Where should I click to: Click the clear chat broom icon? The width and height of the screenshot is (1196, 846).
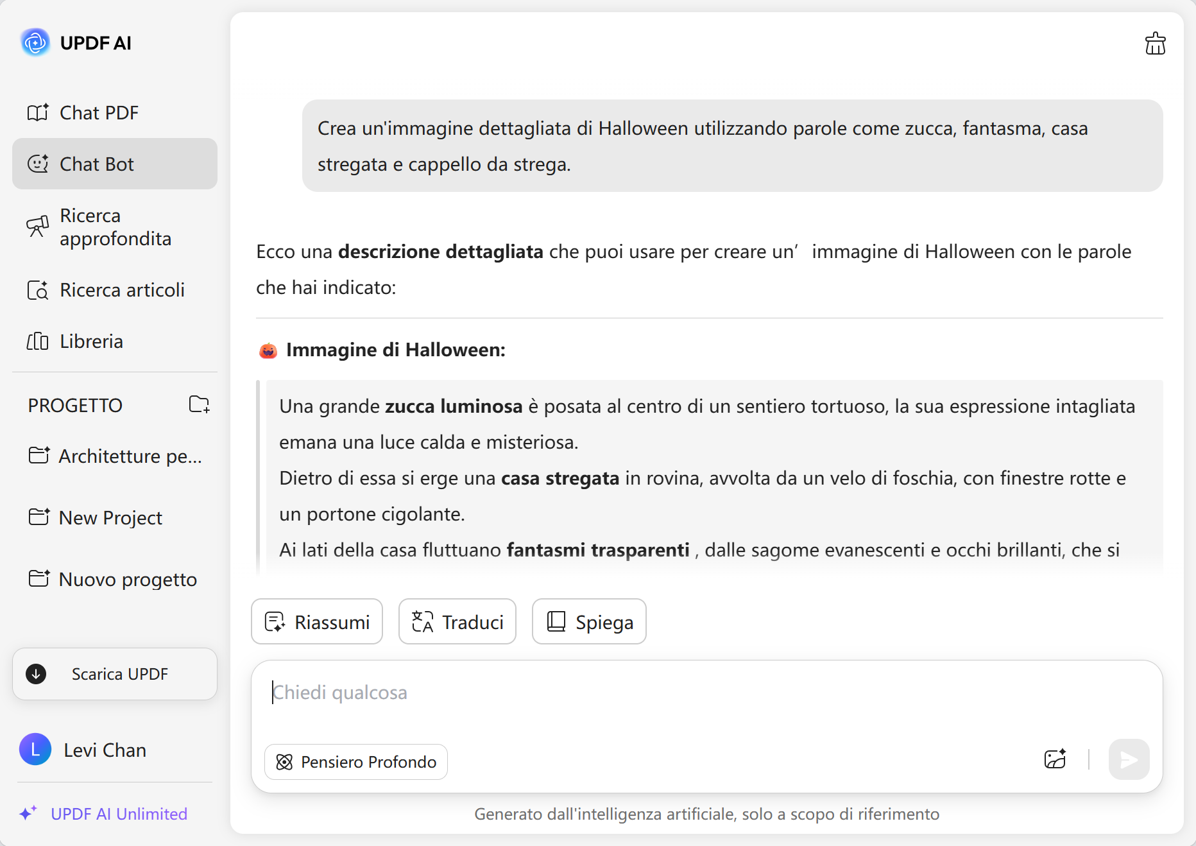pyautogui.click(x=1155, y=44)
